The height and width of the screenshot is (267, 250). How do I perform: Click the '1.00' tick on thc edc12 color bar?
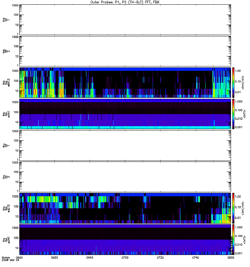[x=238, y=197]
